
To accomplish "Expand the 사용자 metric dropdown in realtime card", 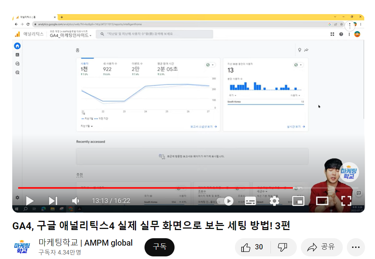I will (295, 95).
